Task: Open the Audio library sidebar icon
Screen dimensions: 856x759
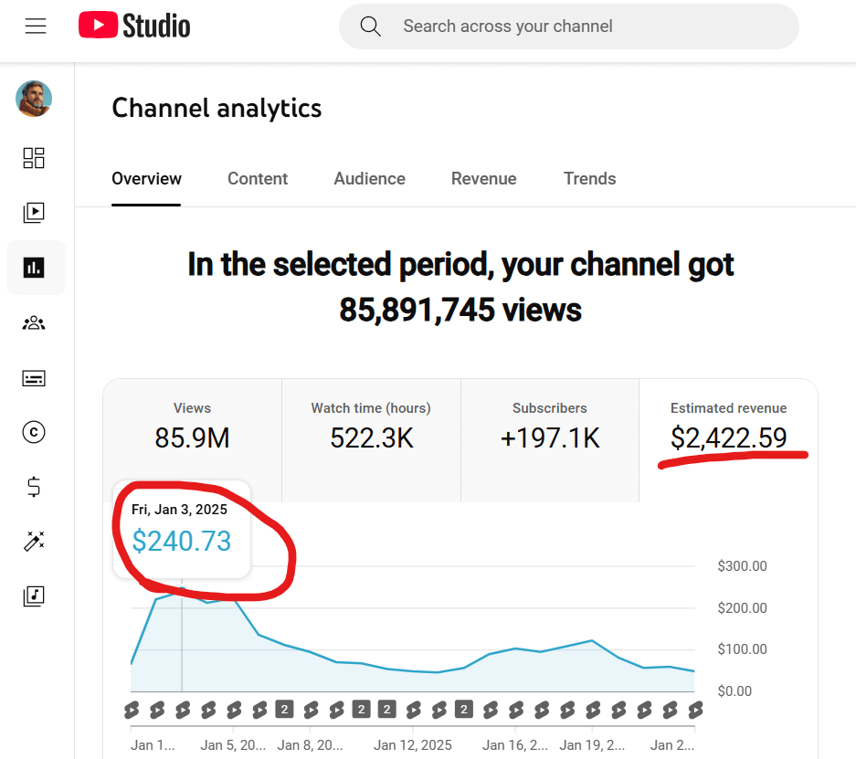Action: point(34,596)
